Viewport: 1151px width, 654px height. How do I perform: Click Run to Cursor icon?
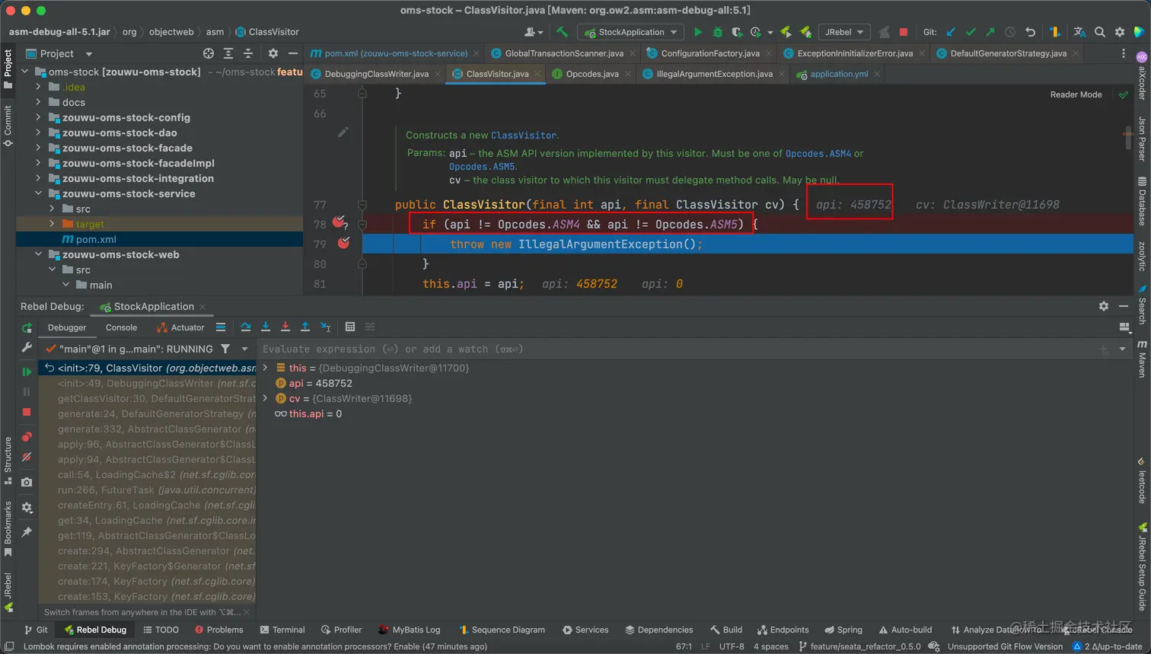pyautogui.click(x=325, y=327)
